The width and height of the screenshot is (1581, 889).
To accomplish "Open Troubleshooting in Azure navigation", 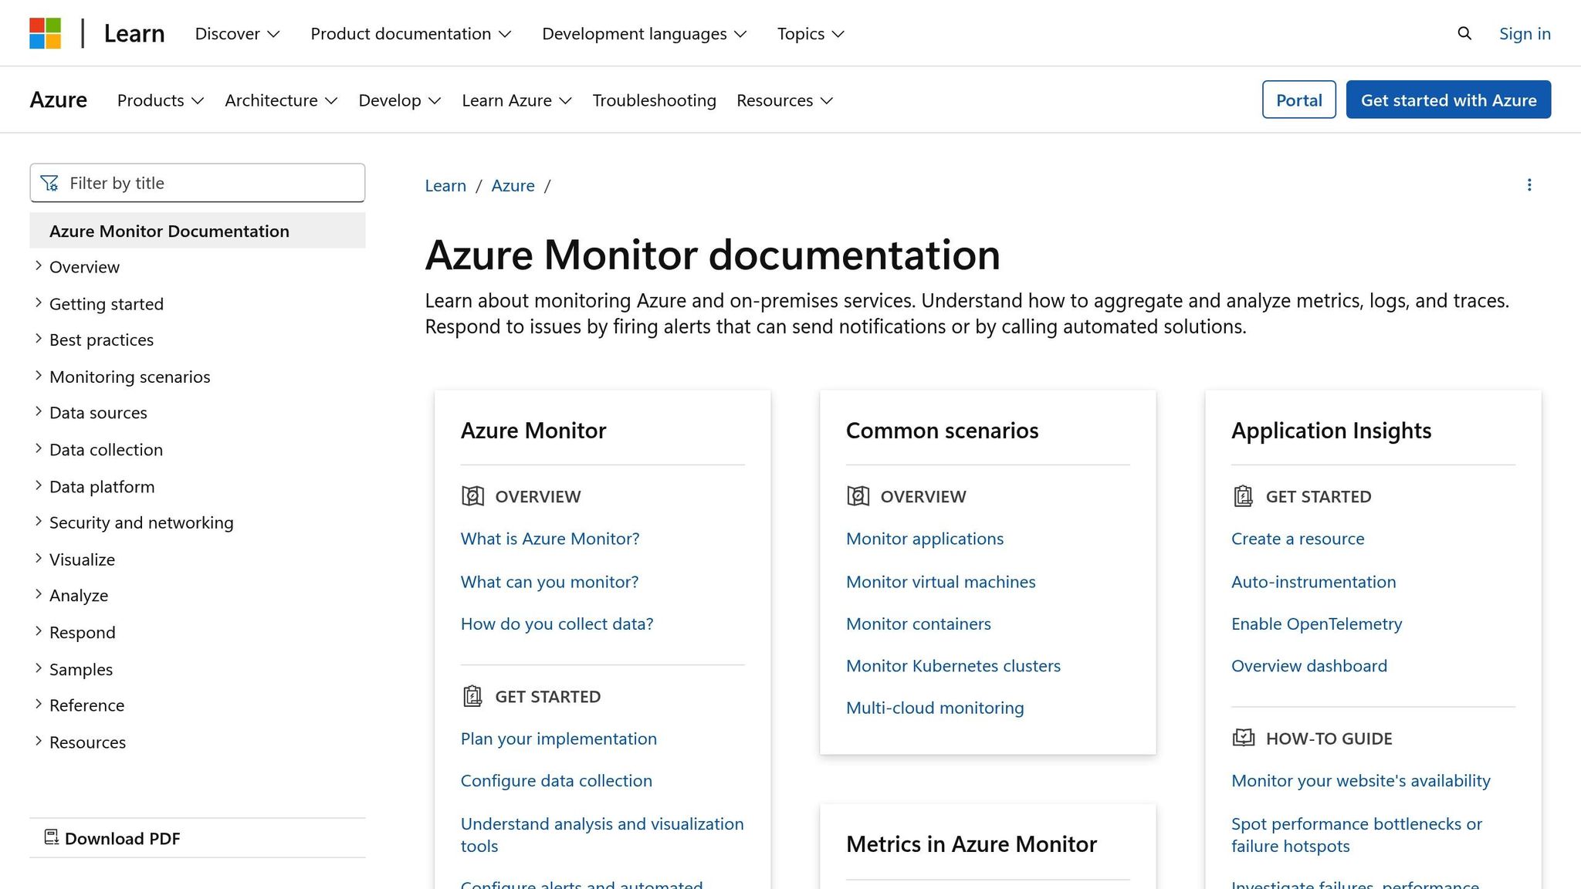I will pyautogui.click(x=654, y=100).
